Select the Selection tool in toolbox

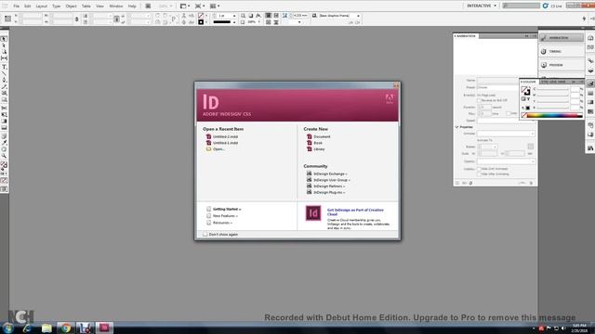(4, 39)
